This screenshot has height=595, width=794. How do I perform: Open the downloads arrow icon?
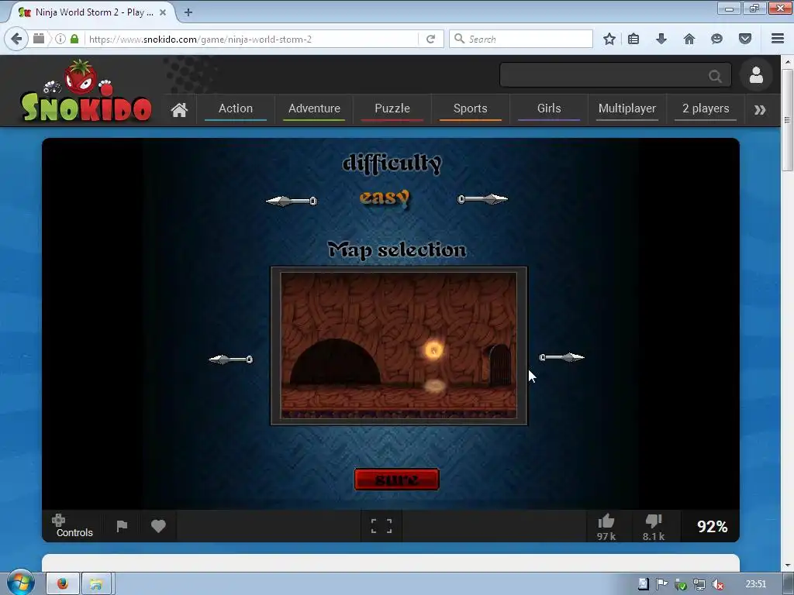661,39
